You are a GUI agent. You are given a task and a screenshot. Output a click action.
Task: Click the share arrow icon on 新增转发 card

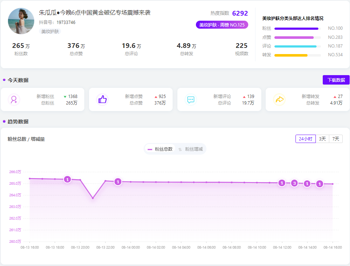279,99
